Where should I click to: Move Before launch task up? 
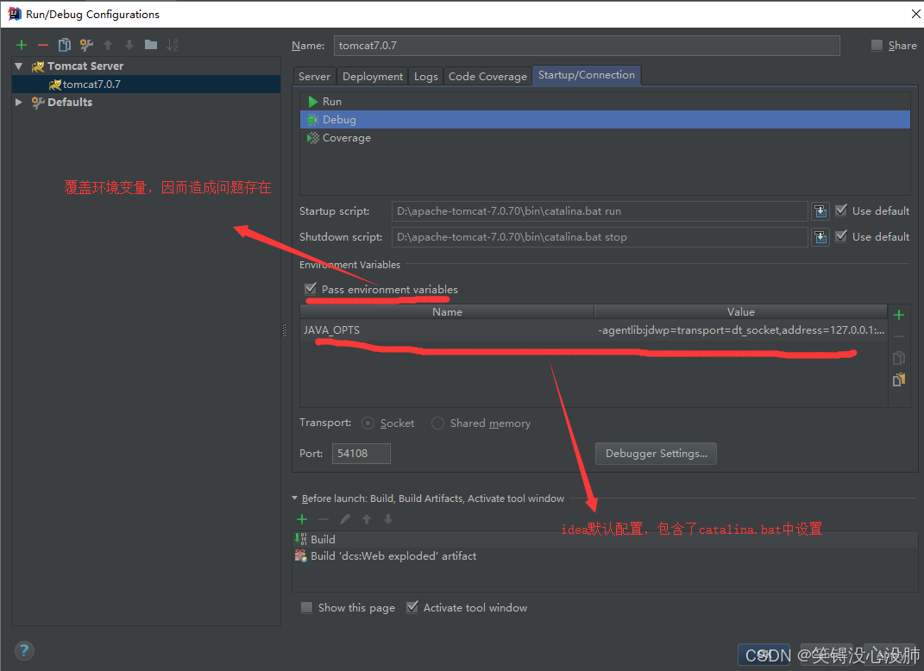click(367, 519)
